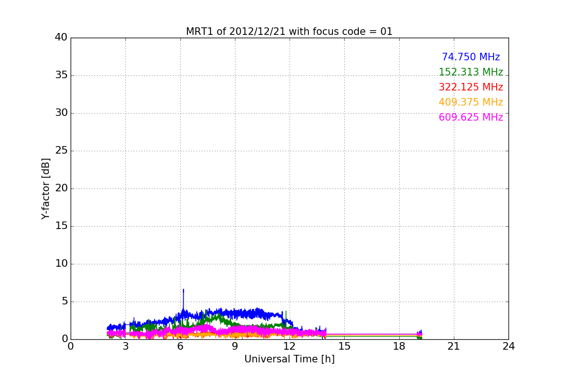Click the x-axis tick label 3
Viewport: 565px width, 377px height.
pos(125,346)
